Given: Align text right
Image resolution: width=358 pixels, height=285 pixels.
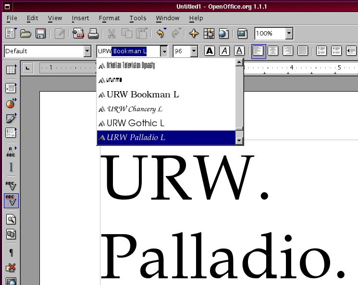Looking at the screenshot, I should [x=288, y=50].
